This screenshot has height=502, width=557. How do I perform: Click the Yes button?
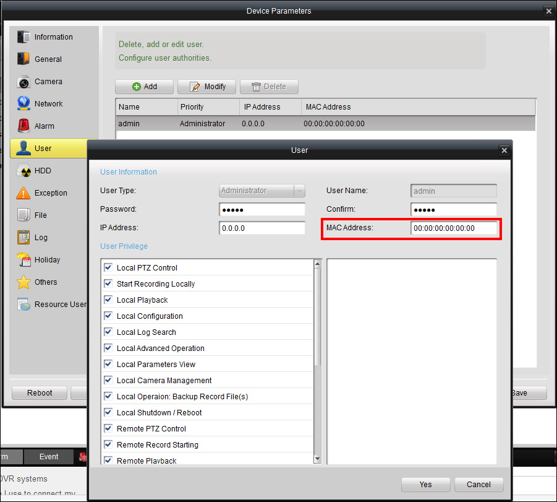click(425, 485)
